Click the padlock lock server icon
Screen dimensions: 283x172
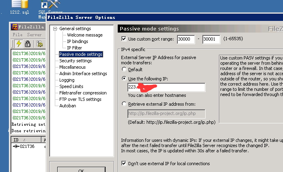click(27, 44)
